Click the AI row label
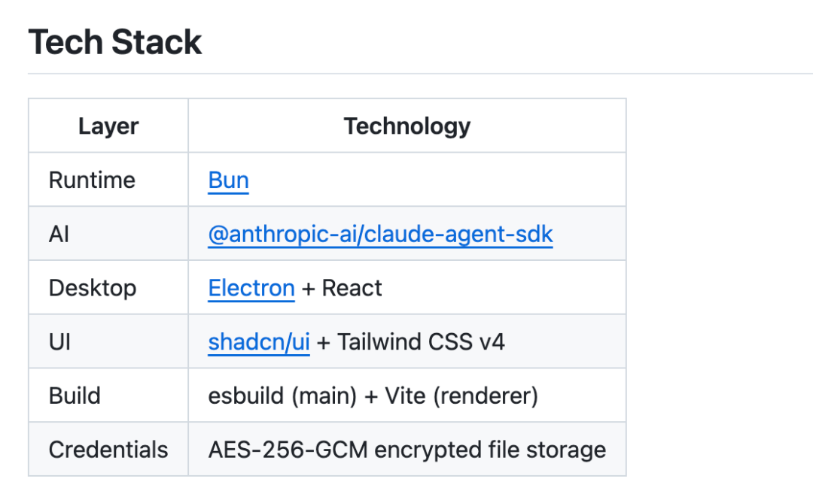The width and height of the screenshot is (813, 497). click(x=59, y=235)
